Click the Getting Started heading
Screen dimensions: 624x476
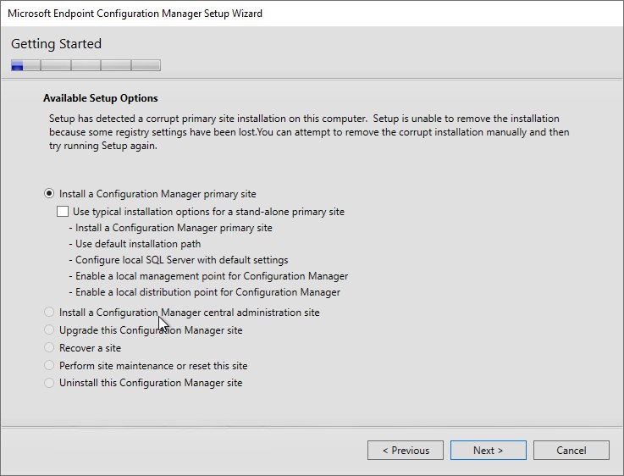tap(56, 43)
